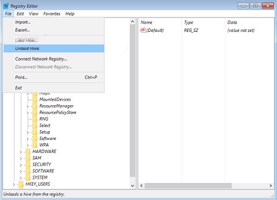Click the HARDWARE key folder icon

[28, 152]
